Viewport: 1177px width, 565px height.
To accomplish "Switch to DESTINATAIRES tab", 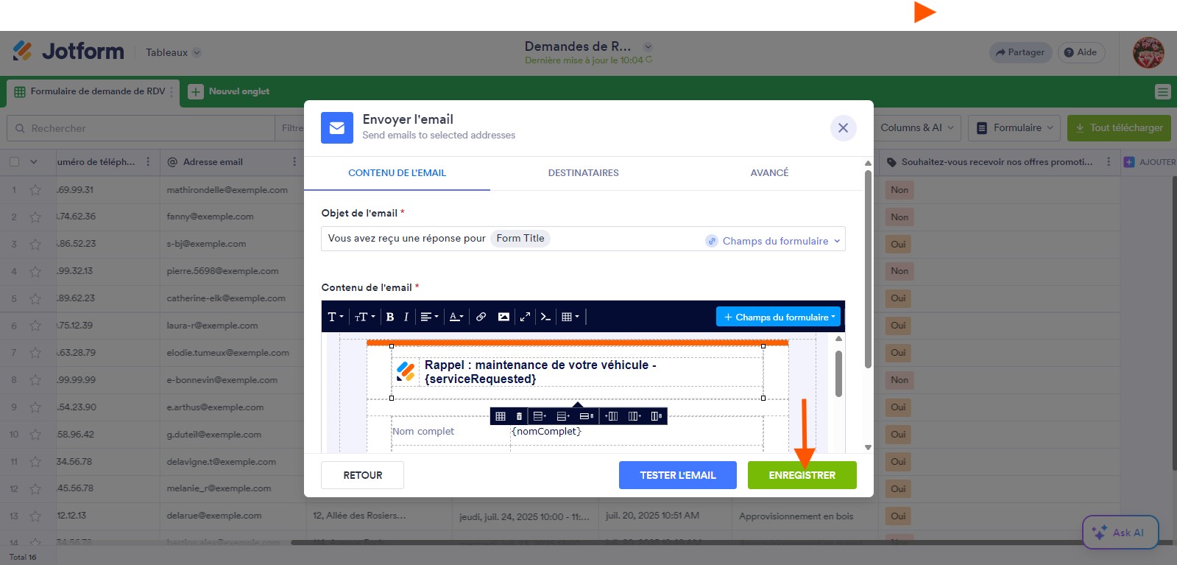I will [x=583, y=173].
